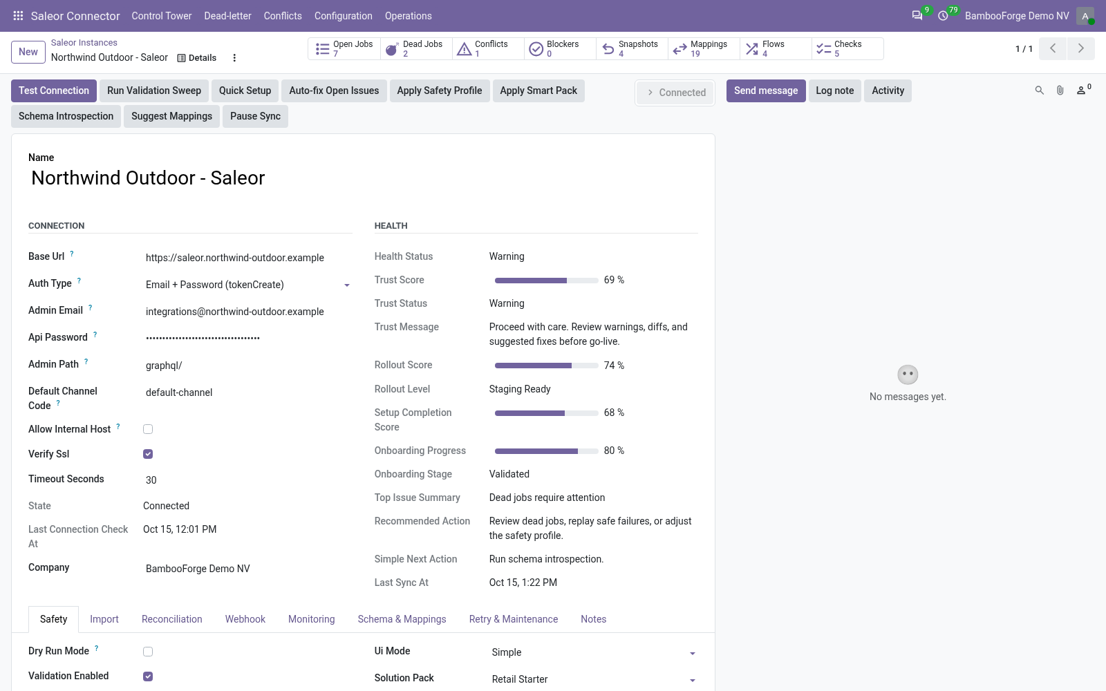Open the record actions kebab menu
1106x691 pixels.
tap(234, 58)
